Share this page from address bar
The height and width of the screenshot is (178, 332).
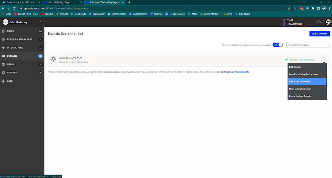289,9
